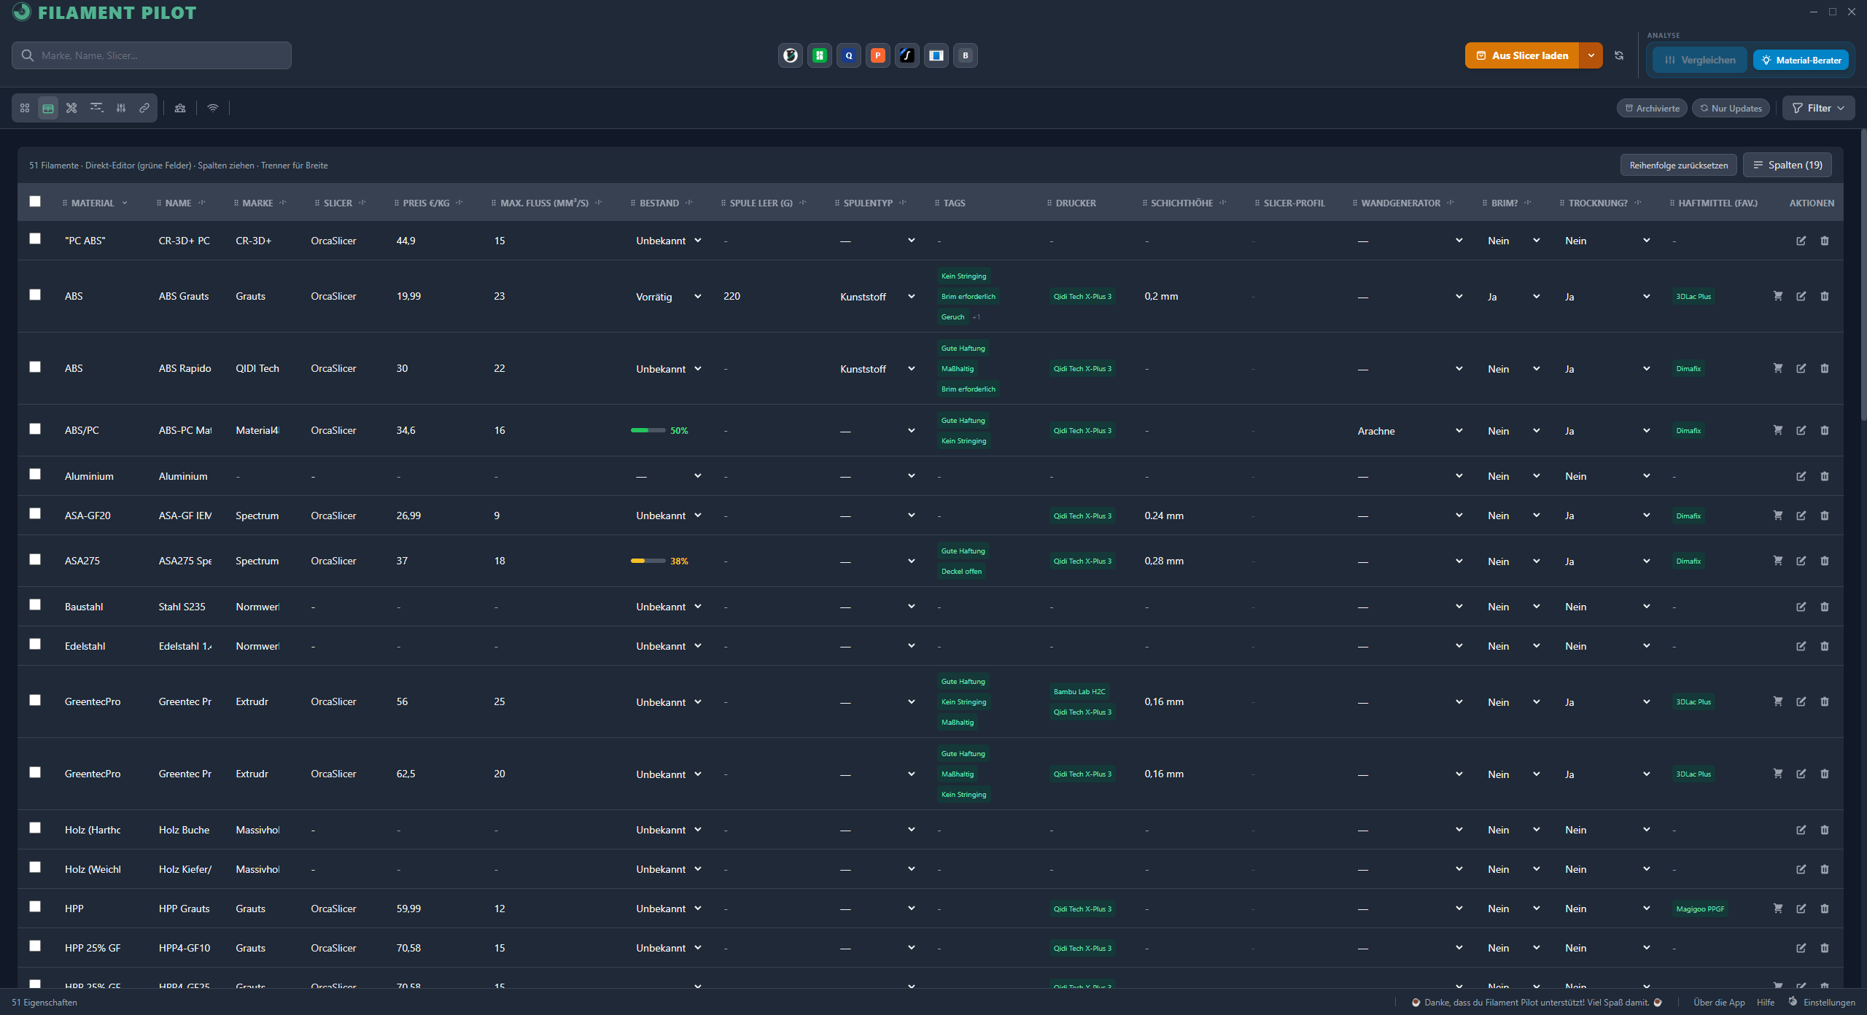Sort by the Material column header
The height and width of the screenshot is (1015, 1867).
click(93, 203)
